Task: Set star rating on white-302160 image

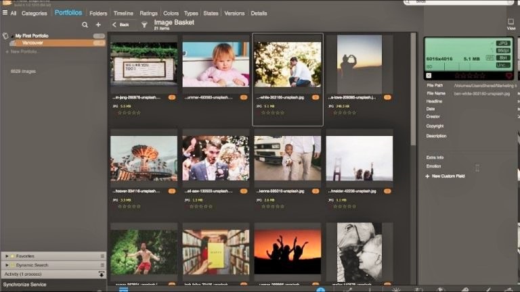Action: click(x=273, y=113)
